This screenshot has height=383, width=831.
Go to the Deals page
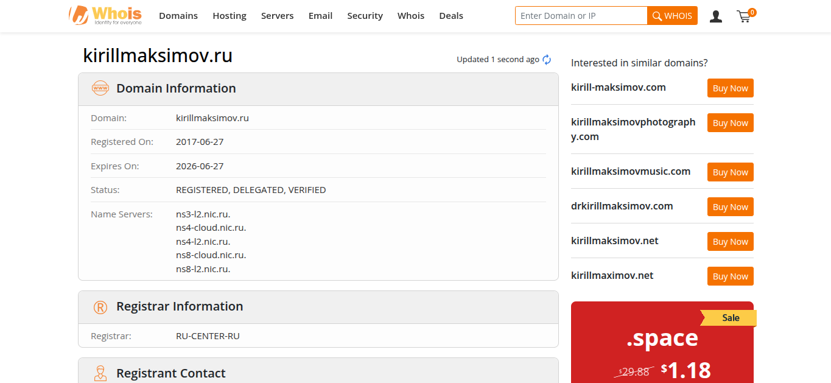coord(451,16)
